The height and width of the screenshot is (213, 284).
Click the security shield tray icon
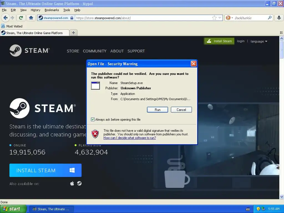tap(258, 209)
